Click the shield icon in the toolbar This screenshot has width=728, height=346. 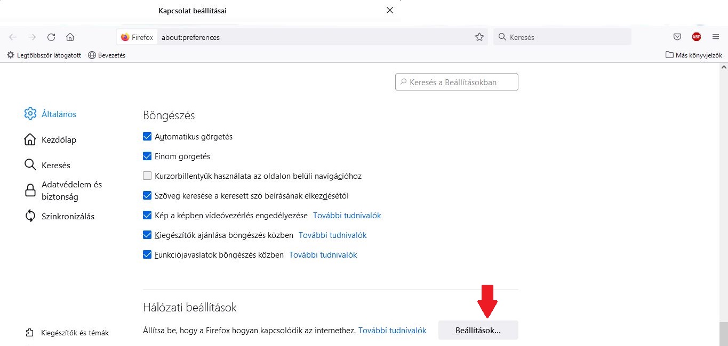677,37
